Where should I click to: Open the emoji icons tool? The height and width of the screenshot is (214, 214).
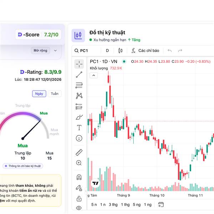79,138
